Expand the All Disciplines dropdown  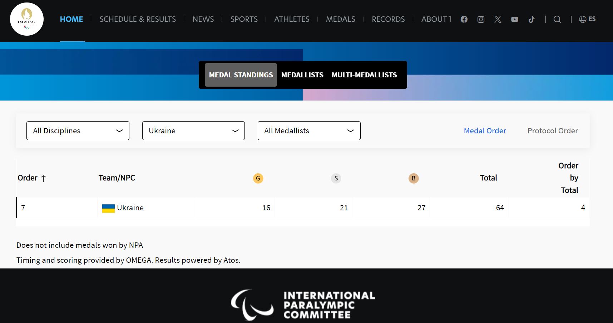tap(78, 131)
